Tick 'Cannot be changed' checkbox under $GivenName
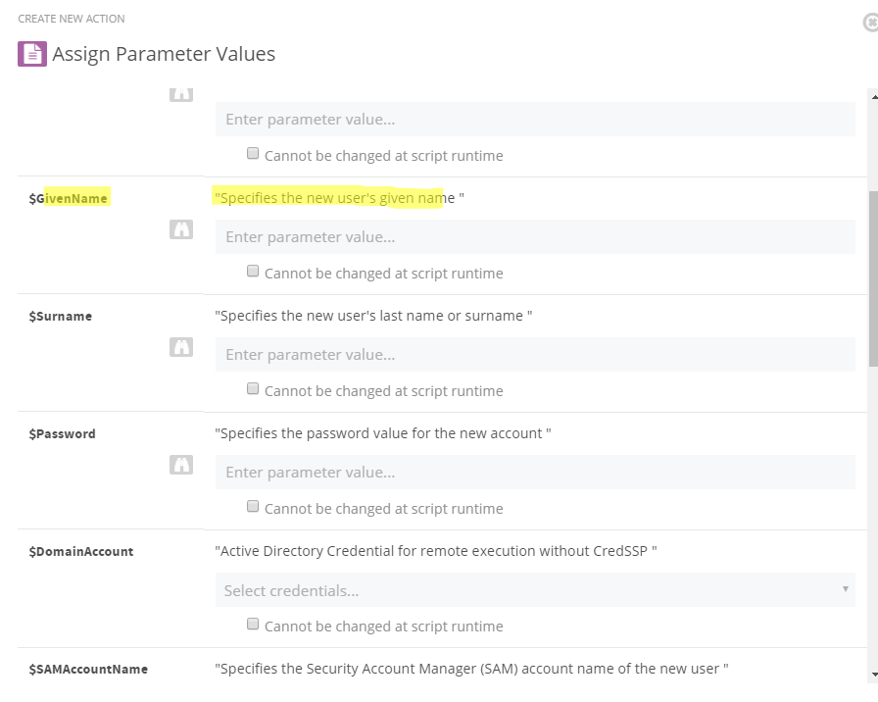Image resolution: width=878 pixels, height=702 pixels. coord(253,271)
